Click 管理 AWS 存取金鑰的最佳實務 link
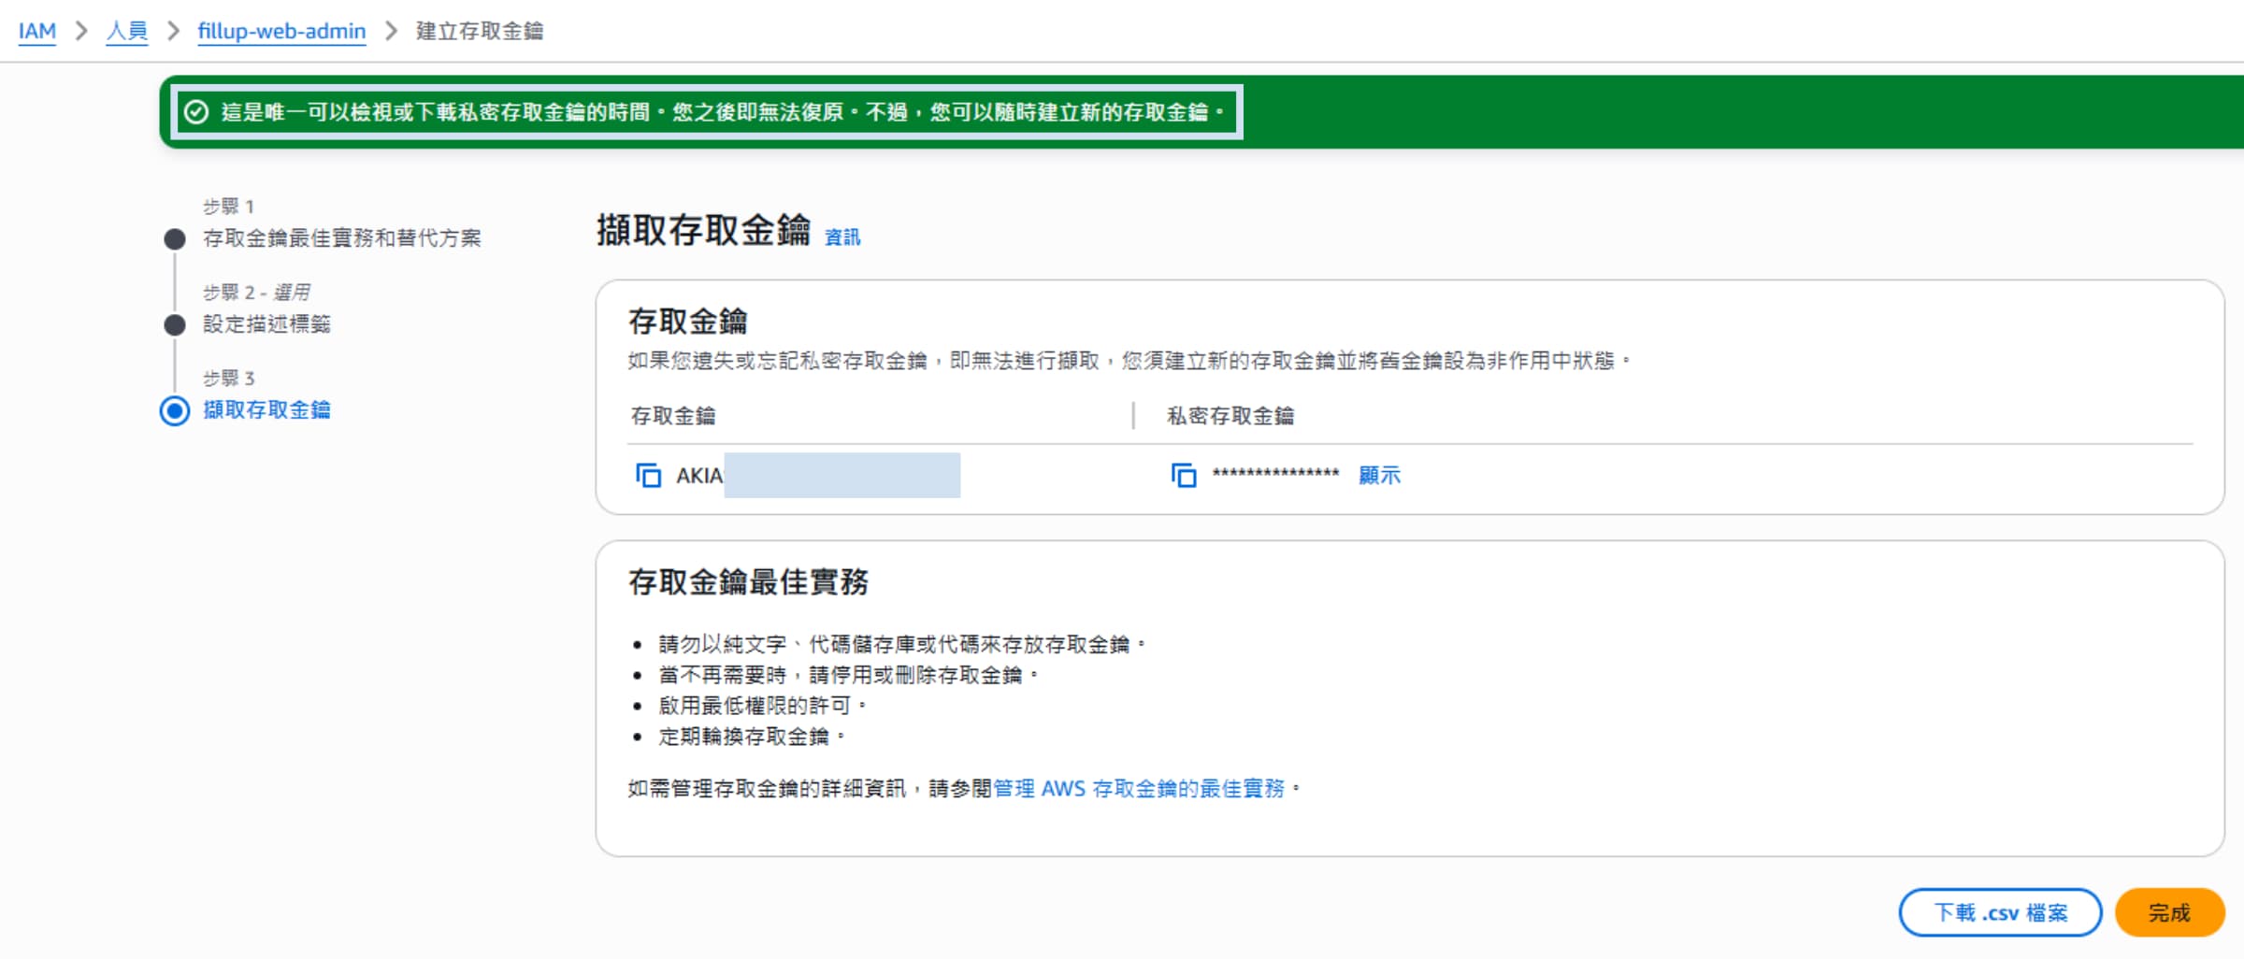 pos(1139,787)
